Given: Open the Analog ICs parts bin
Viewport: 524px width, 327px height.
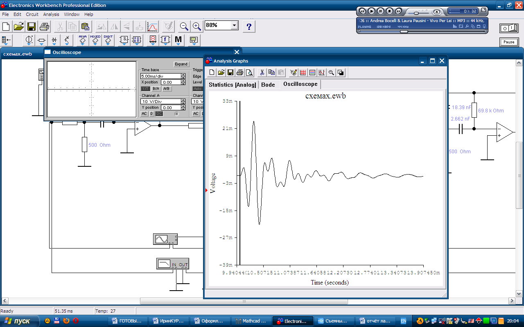Looking at the screenshot, I should point(83,40).
